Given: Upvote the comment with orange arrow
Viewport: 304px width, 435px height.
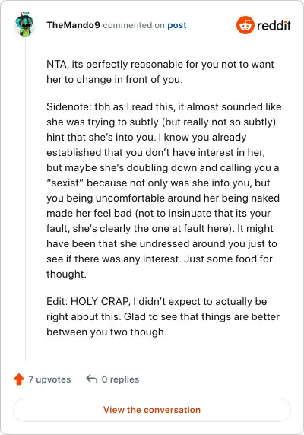Looking at the screenshot, I should coord(19,379).
